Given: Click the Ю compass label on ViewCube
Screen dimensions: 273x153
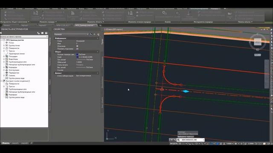Looking at the screenshot, I should pyautogui.click(x=258, y=50).
